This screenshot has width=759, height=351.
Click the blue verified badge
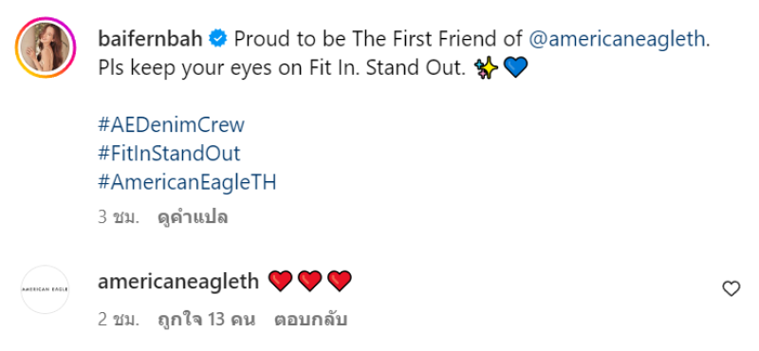pyautogui.click(x=218, y=39)
